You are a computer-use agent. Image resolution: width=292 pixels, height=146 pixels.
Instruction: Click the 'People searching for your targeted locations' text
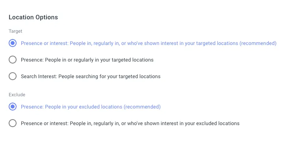(109, 77)
